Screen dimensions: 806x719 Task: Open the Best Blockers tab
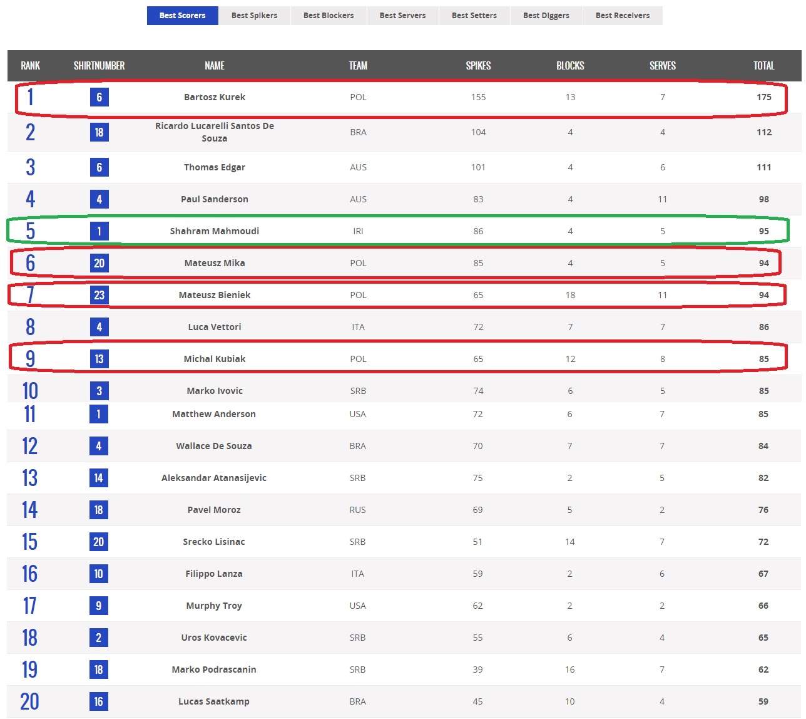tap(329, 16)
